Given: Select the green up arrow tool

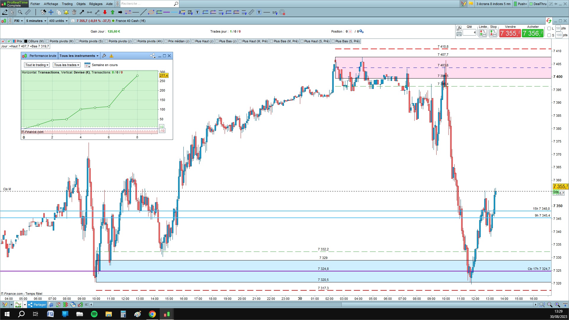Looking at the screenshot, I should [113, 12].
